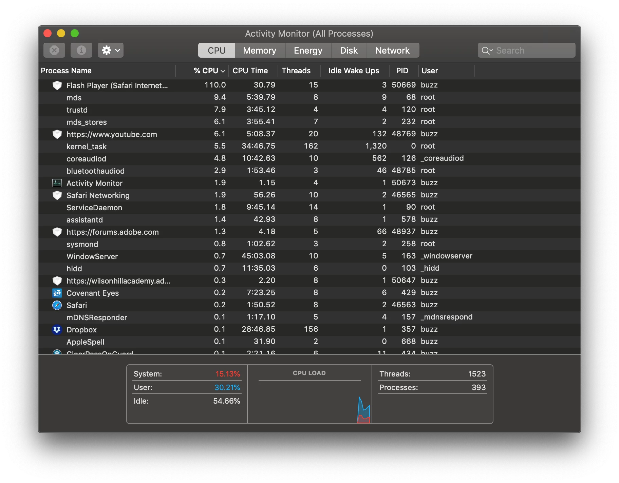
Task: Select the kernel_task process row
Action: tap(309, 147)
